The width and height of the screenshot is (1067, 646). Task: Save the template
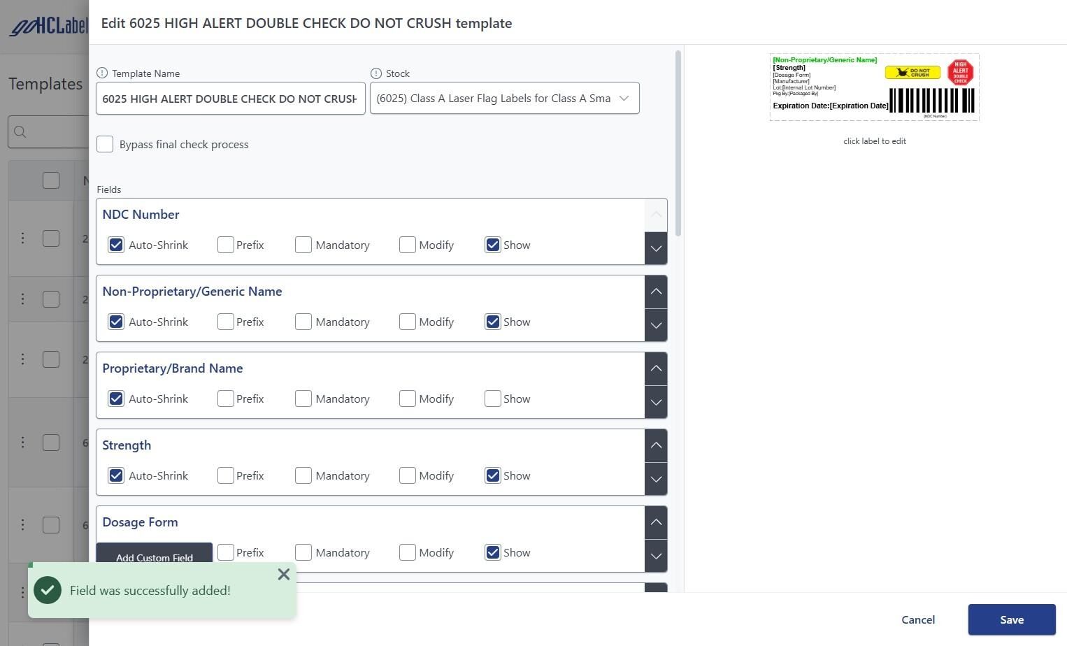1011,619
